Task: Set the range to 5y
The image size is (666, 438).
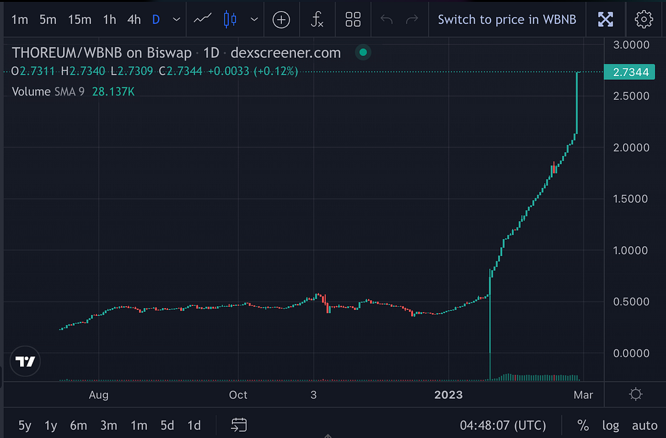Action: coord(25,425)
